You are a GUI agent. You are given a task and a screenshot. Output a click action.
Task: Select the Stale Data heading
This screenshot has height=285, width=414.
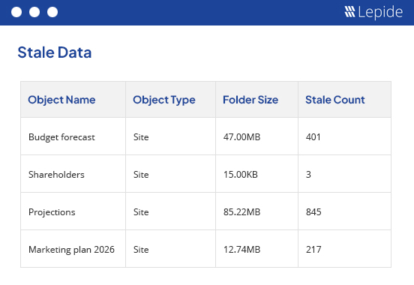point(55,52)
